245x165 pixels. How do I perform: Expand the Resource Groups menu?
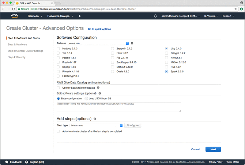(x=60, y=16)
